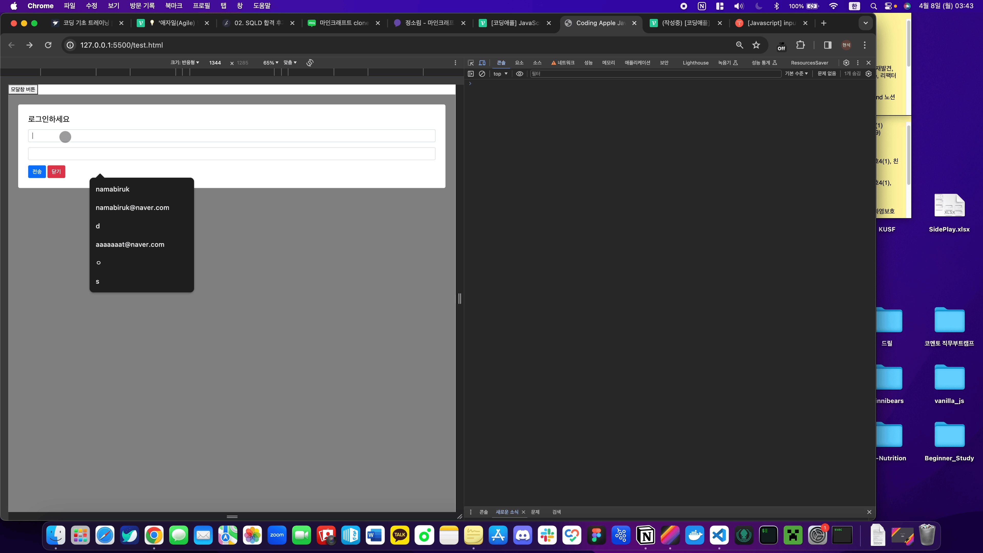Click the live expression eye icon
Image resolution: width=983 pixels, height=553 pixels.
pos(519,74)
